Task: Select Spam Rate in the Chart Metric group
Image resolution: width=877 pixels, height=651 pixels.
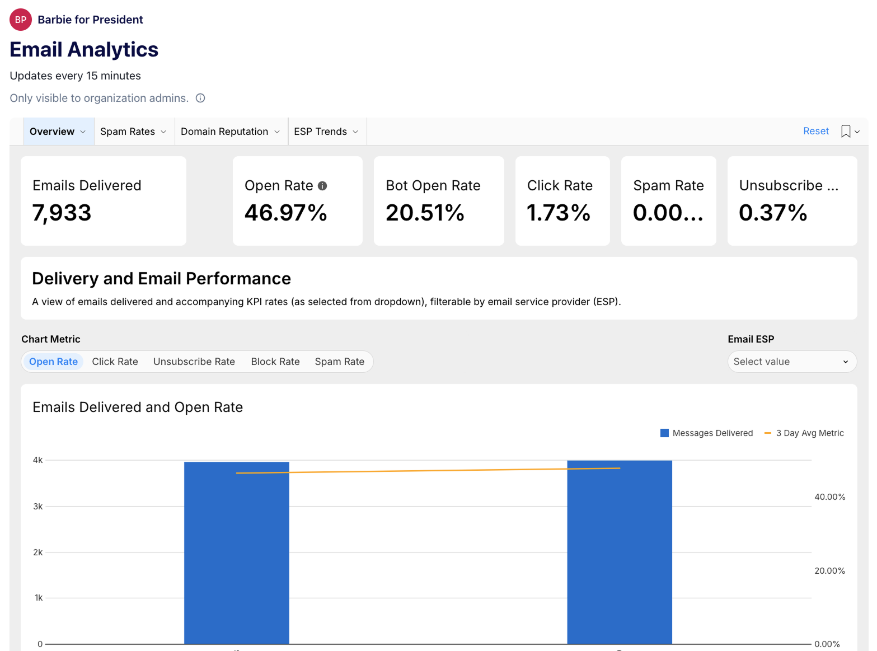Action: point(339,362)
